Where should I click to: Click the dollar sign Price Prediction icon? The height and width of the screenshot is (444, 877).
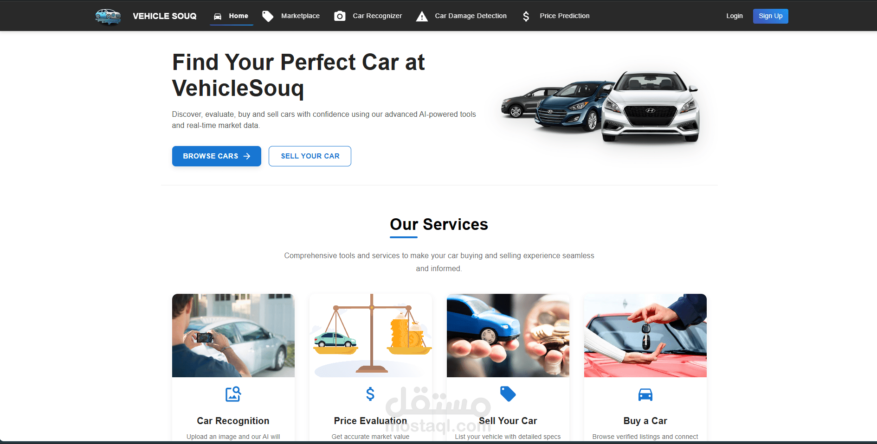(526, 16)
